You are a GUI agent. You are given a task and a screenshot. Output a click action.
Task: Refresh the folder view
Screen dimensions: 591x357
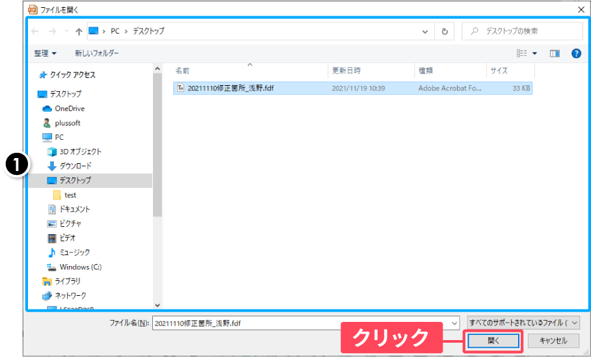[x=445, y=32]
